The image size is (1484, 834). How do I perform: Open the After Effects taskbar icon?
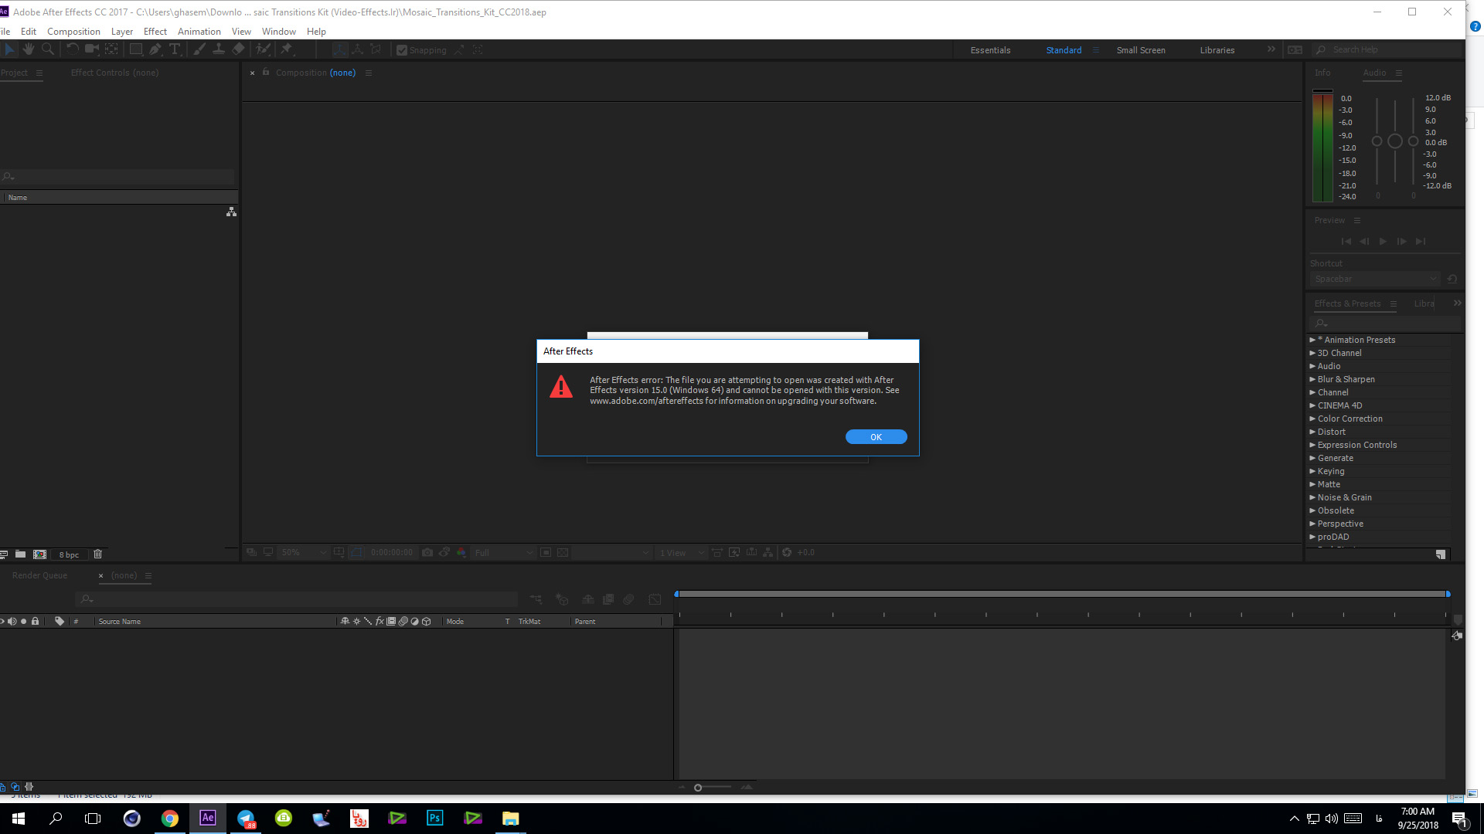pos(208,818)
